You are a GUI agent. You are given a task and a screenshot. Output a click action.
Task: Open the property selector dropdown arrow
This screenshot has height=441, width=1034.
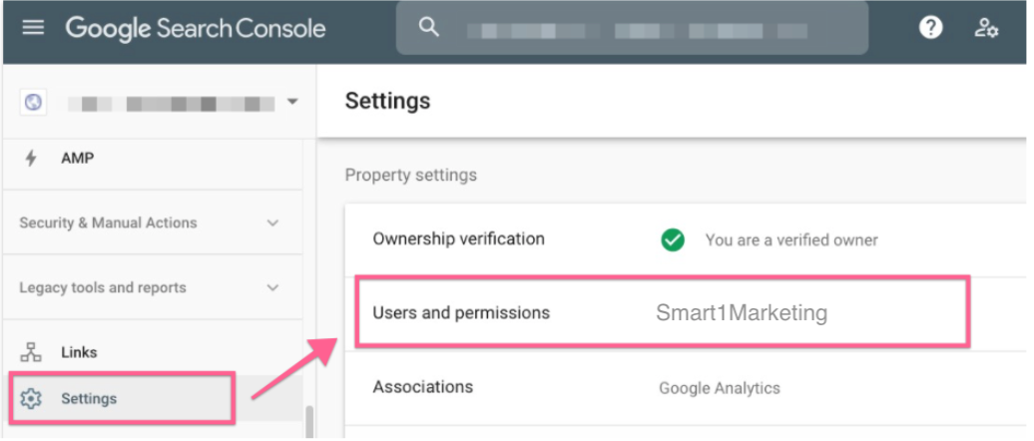point(291,102)
